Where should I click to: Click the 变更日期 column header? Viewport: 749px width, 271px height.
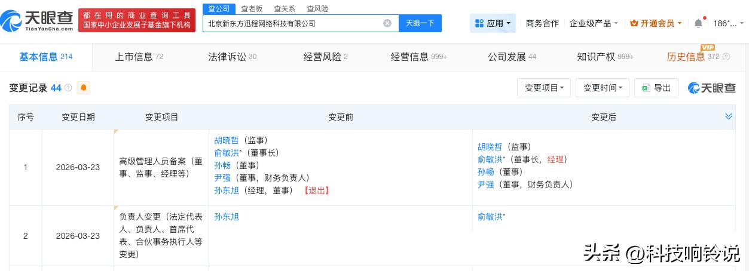pos(78,117)
